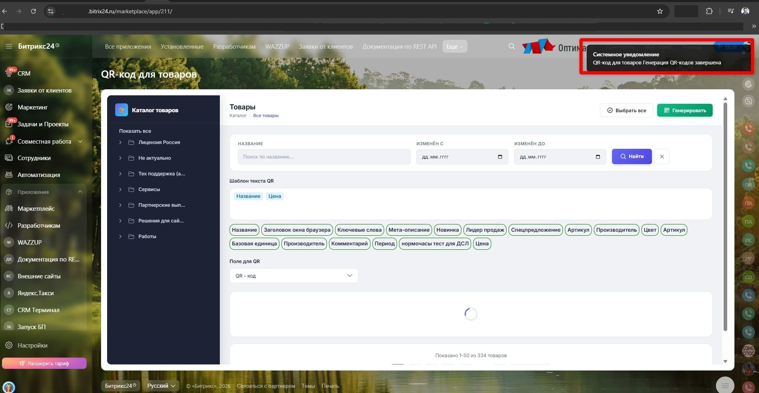Open Заявки от клиентов top menu item
Image resolution: width=759 pixels, height=393 pixels.
tap(326, 47)
